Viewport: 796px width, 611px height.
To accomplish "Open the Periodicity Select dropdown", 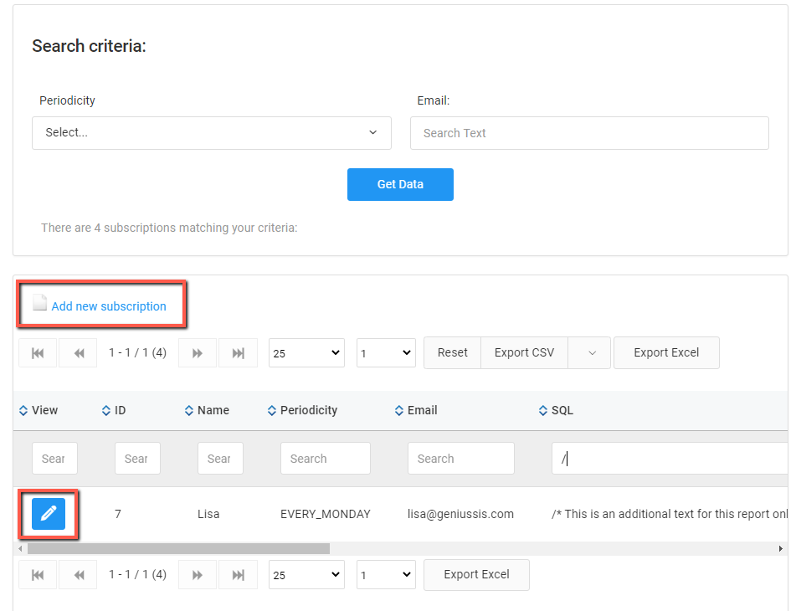I will tap(211, 133).
